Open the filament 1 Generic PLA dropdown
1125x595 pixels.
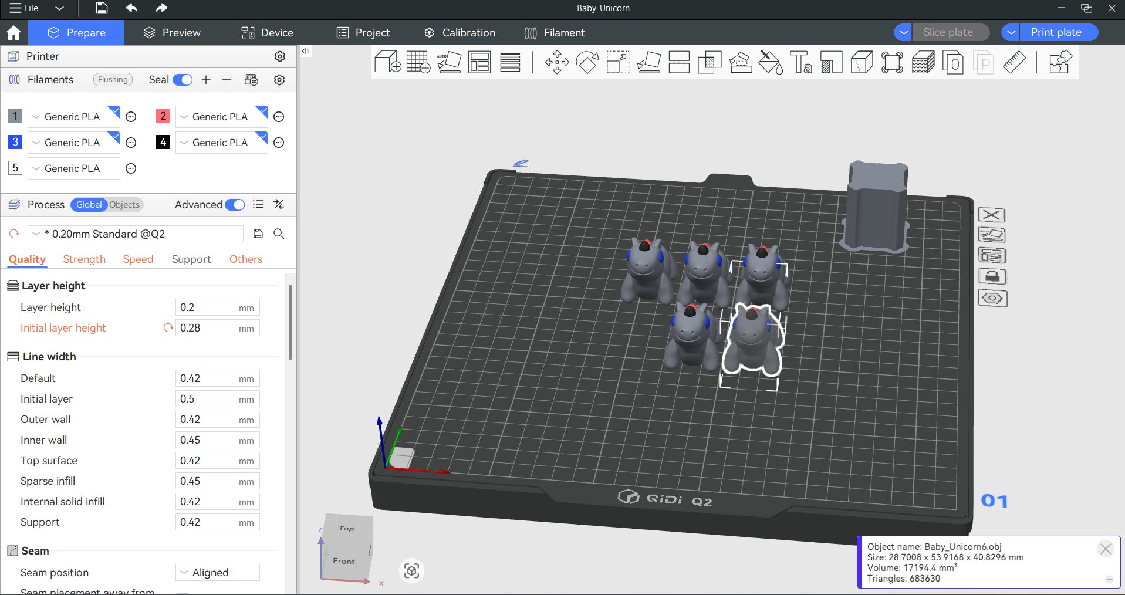point(36,116)
